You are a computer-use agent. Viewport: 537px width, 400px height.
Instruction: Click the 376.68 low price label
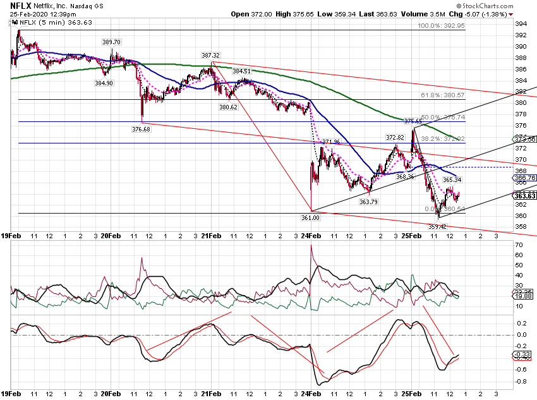(141, 130)
